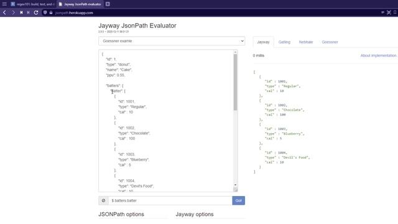Open the About implementation link
Screen dimensions: 398x224
coord(378,55)
